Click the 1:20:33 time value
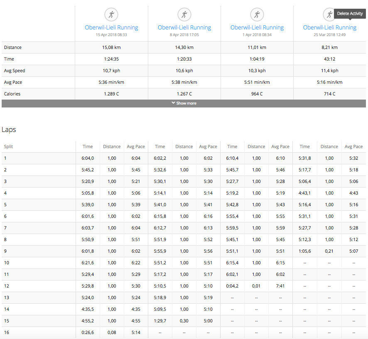 [x=184, y=59]
